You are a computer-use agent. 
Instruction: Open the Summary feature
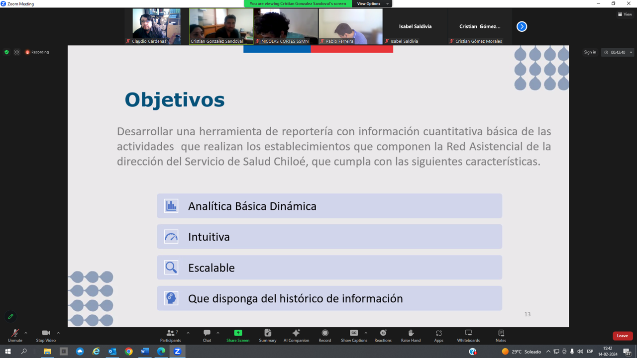click(x=267, y=336)
